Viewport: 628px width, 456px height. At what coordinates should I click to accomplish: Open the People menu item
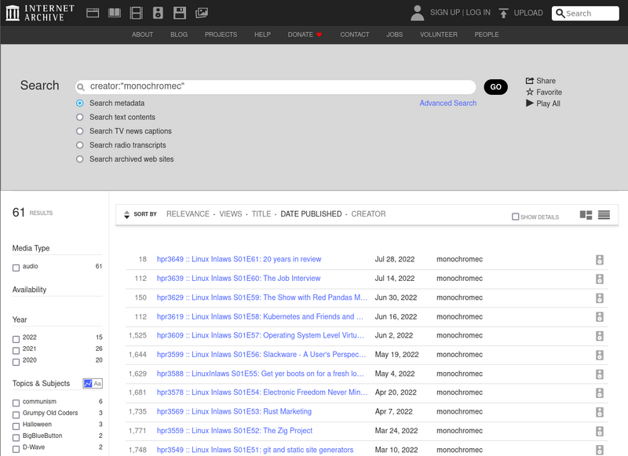pyautogui.click(x=487, y=35)
